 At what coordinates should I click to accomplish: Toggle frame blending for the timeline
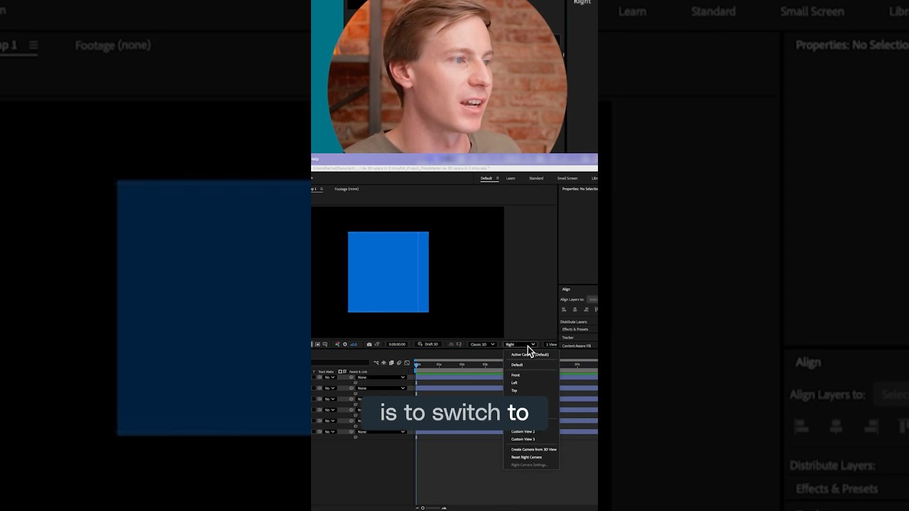[391, 363]
